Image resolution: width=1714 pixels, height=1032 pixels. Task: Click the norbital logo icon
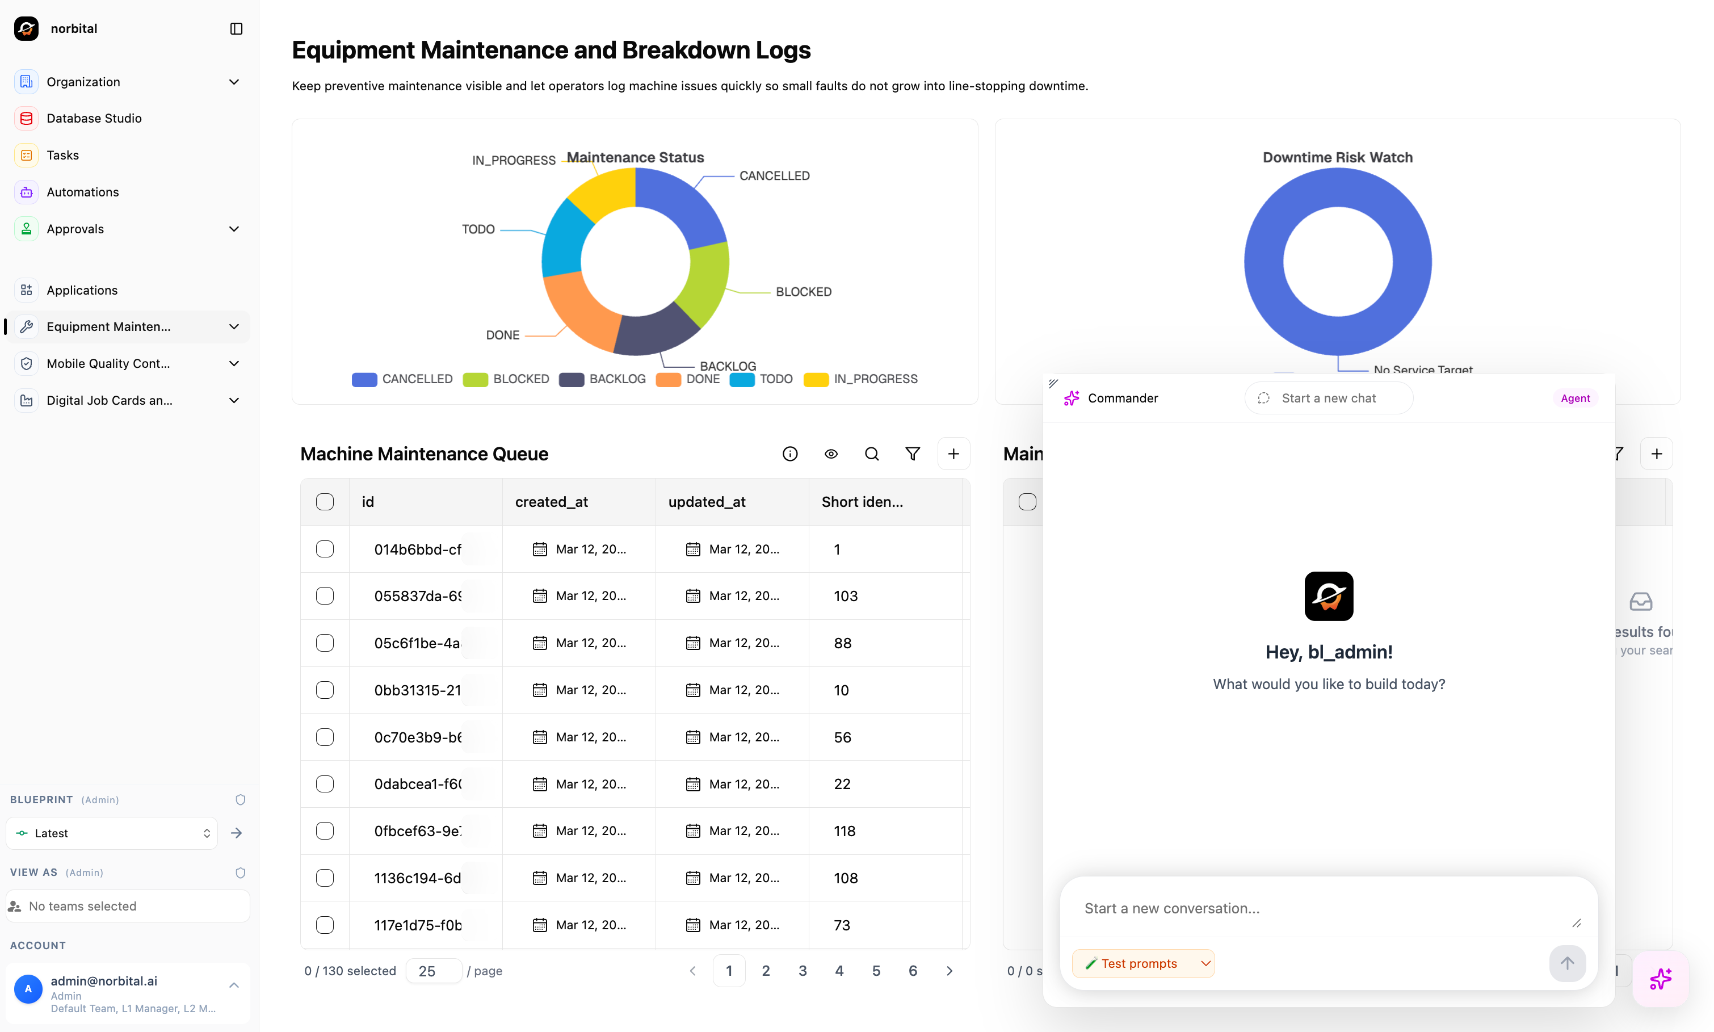tap(26, 28)
